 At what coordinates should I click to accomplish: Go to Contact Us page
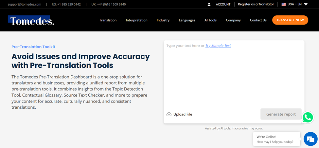(258, 20)
